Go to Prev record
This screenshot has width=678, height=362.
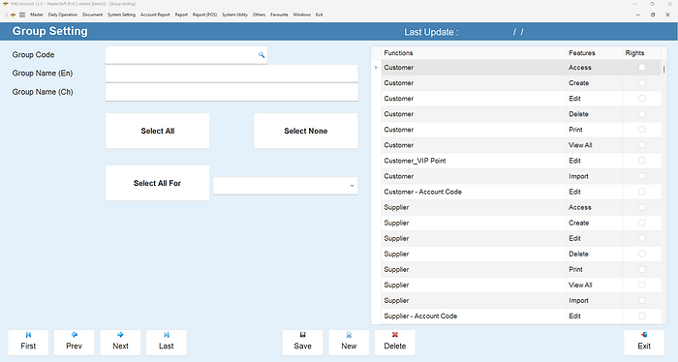coord(74,343)
